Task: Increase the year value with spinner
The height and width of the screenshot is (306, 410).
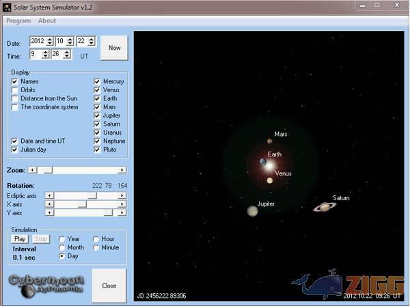Action: 50,39
